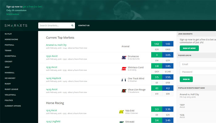Back Drumacoo at odds 3
This screenshot has height=123, width=216.
(157, 55)
